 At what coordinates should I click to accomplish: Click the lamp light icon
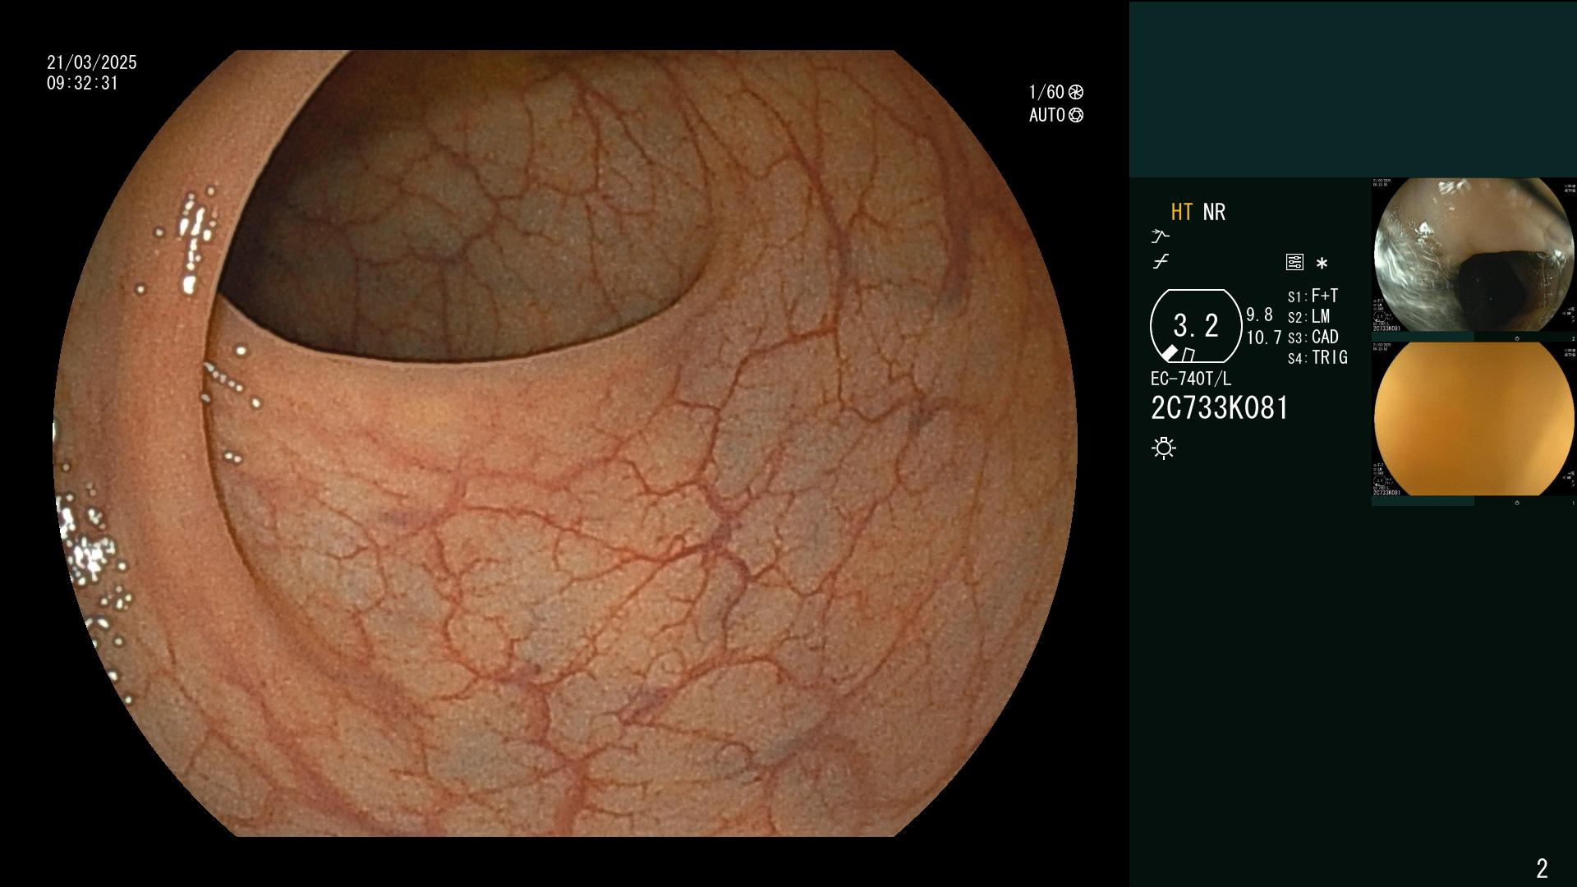point(1164,448)
